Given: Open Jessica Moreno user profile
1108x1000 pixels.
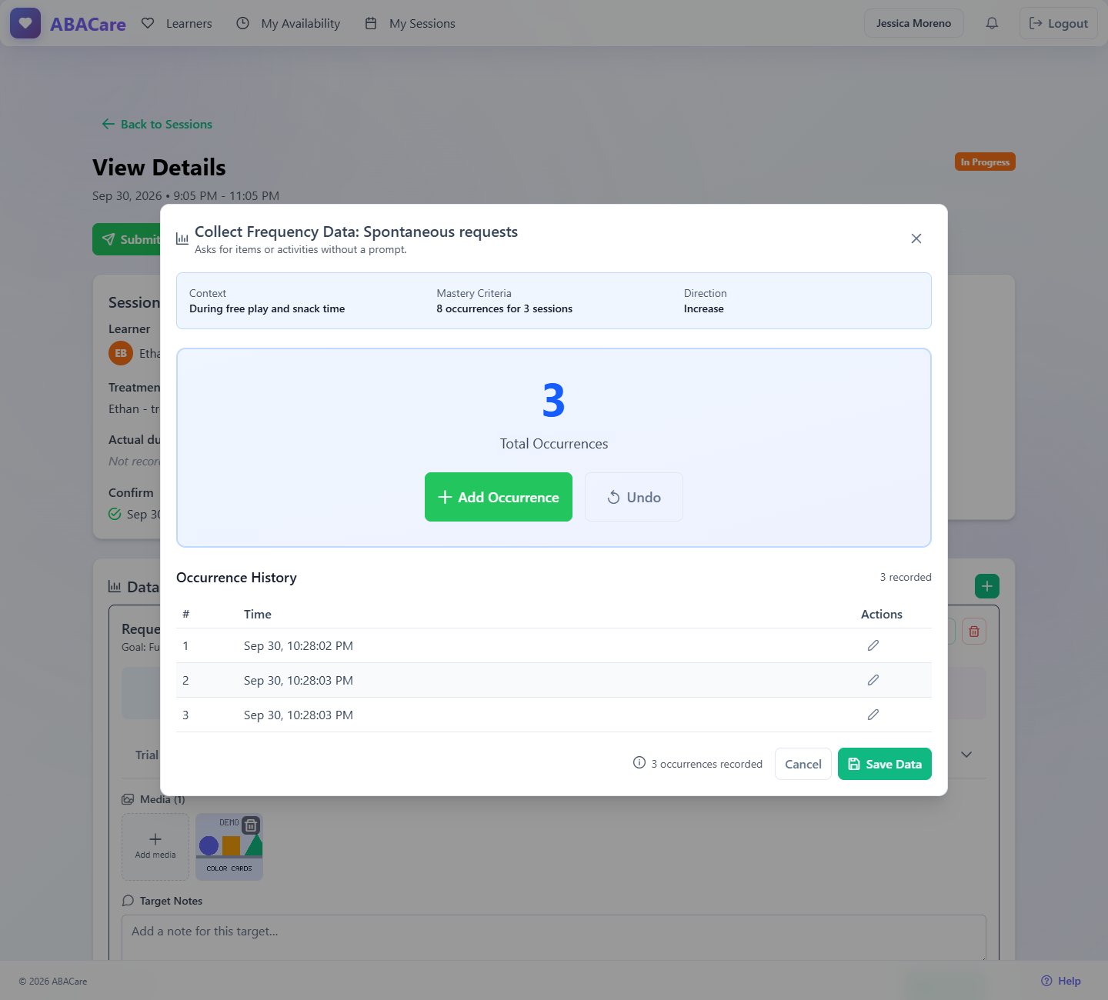Looking at the screenshot, I should [x=913, y=23].
